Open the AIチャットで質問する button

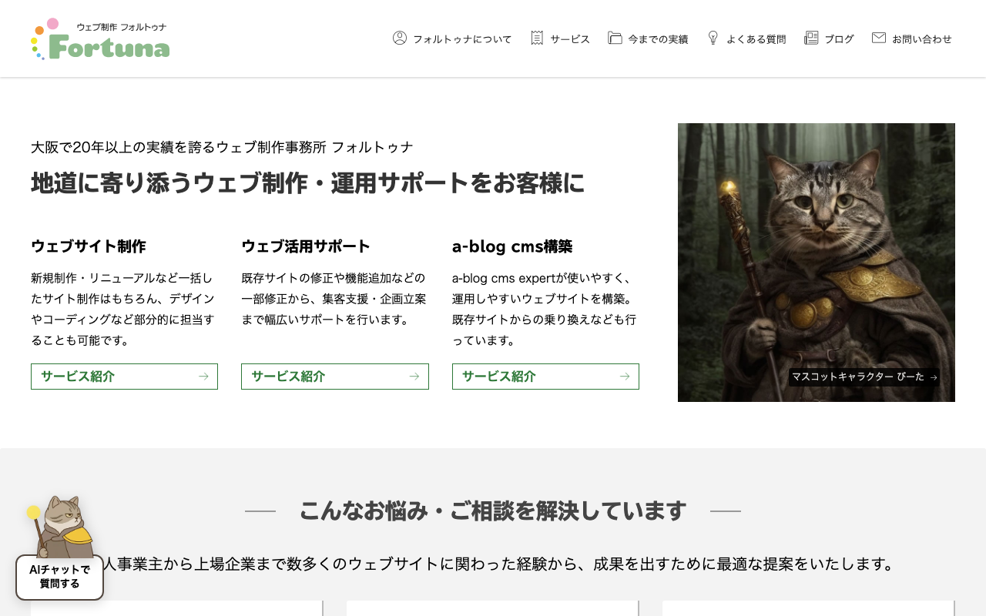59,577
